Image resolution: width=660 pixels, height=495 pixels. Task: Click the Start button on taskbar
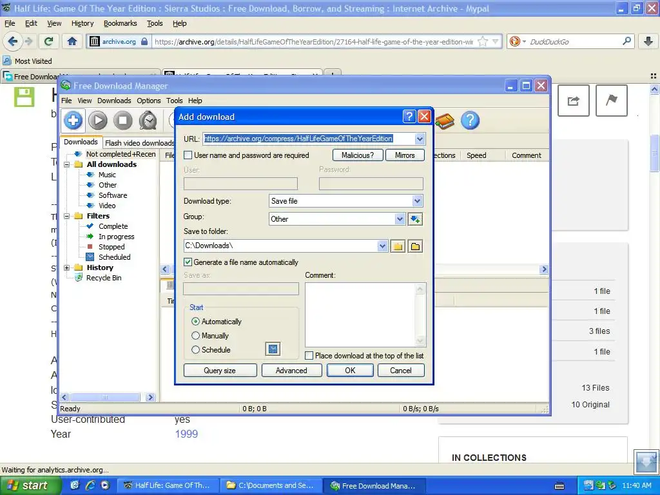(x=30, y=486)
